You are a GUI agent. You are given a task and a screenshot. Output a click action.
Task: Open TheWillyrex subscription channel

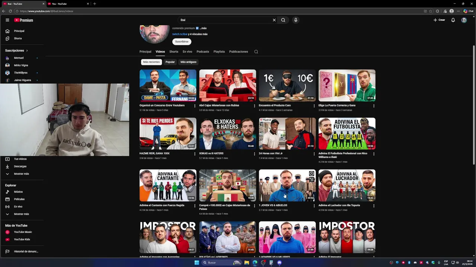(21, 73)
